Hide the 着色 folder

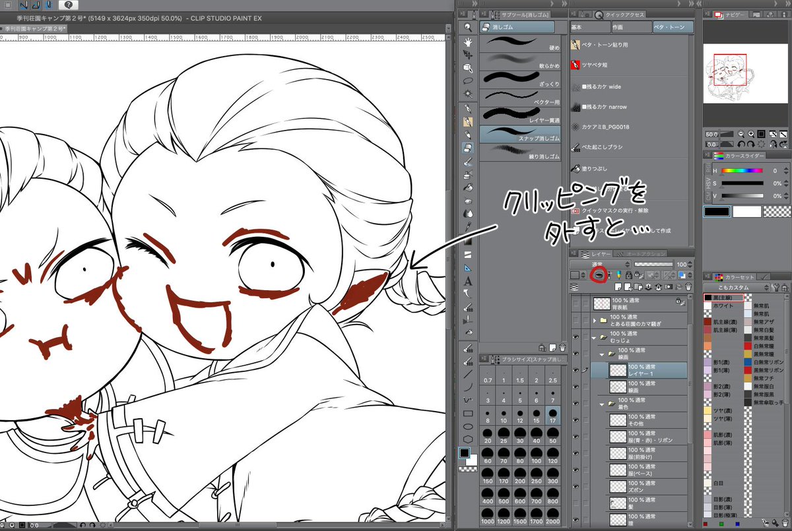tap(576, 403)
